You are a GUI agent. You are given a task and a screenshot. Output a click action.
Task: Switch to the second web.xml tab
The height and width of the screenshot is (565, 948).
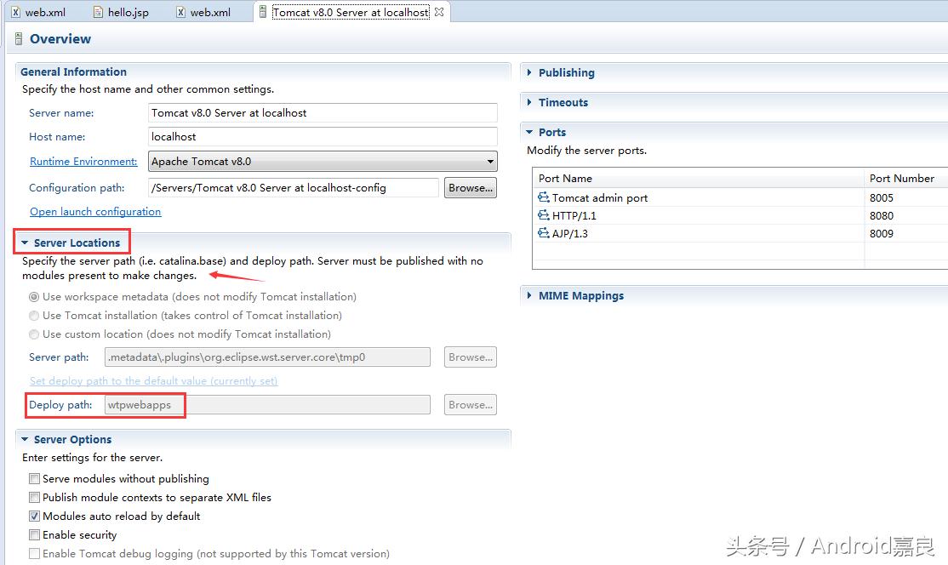pos(210,13)
